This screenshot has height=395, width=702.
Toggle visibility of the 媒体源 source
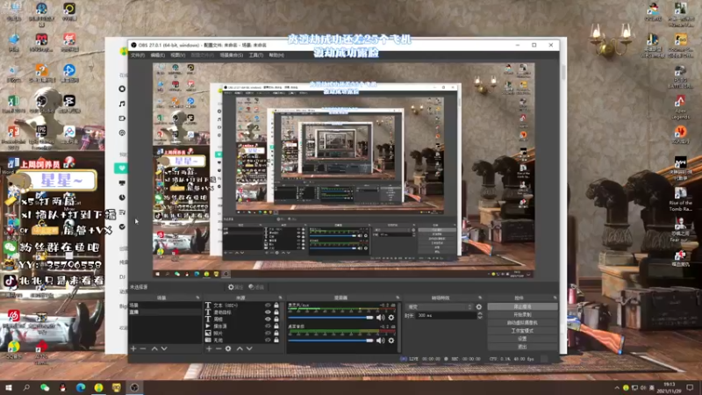click(x=268, y=326)
